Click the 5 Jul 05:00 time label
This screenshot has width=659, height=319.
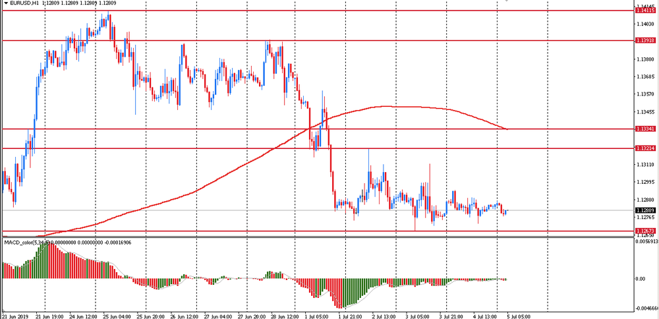pyautogui.click(x=518, y=316)
